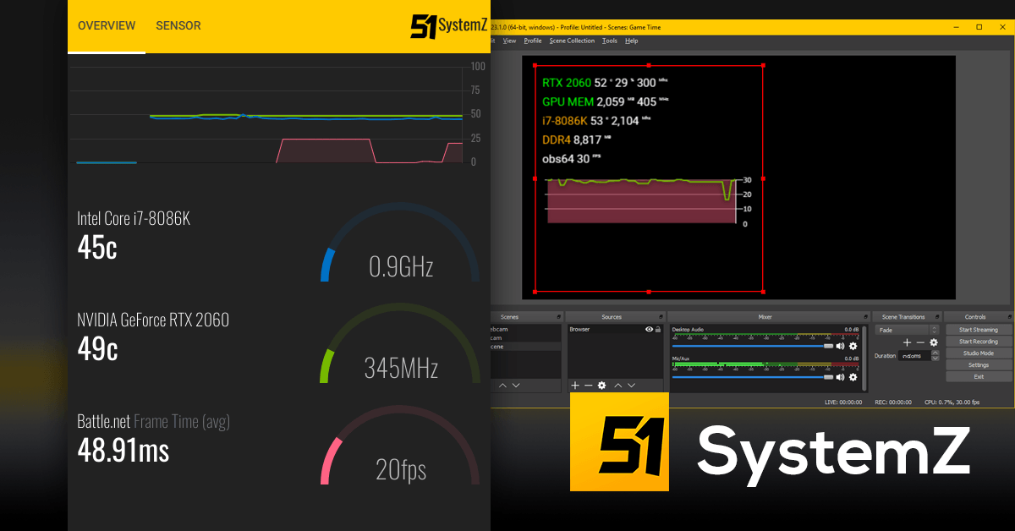Screen dimensions: 1015x531
Task: Click the "48.91ms" frame time value
Action: (x=123, y=450)
